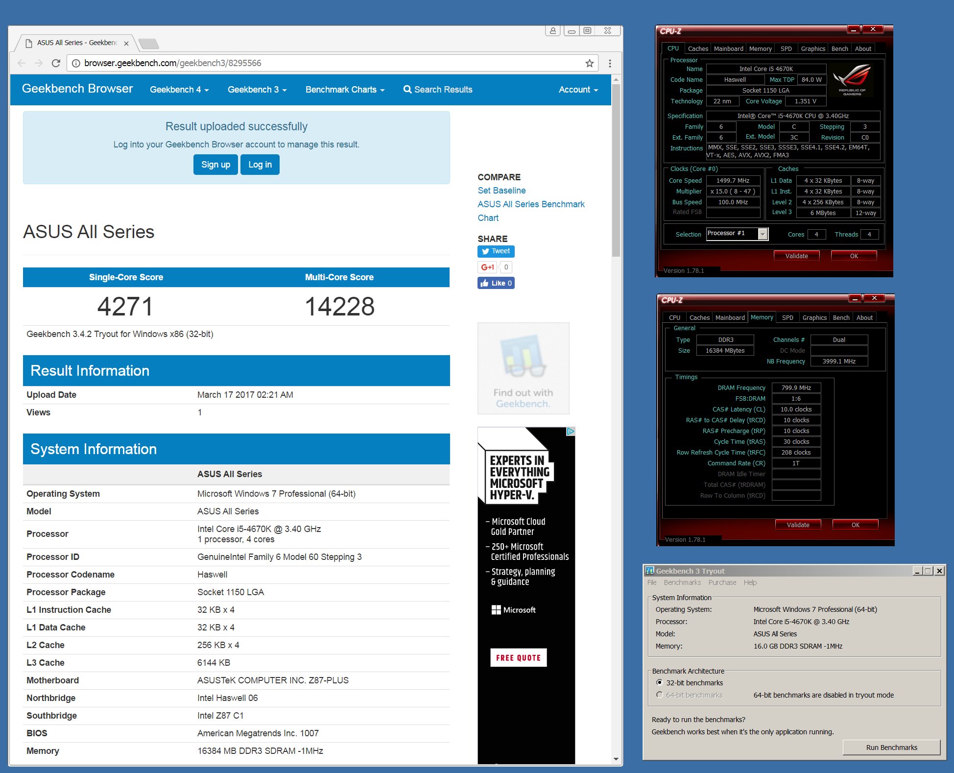Screen dimensions: 954x773
Task: Click the Core Speed value 1499.7 MHz
Action: point(733,180)
